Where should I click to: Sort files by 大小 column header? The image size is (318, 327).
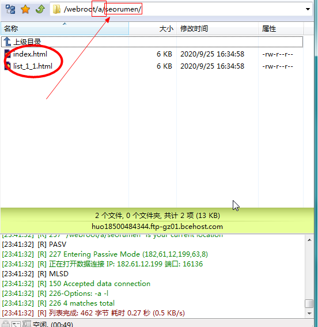(x=153, y=29)
